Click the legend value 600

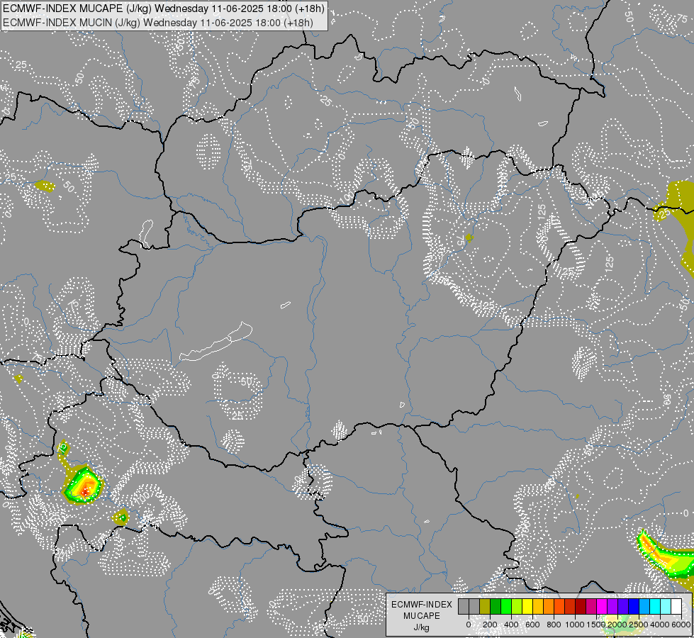click(x=532, y=625)
